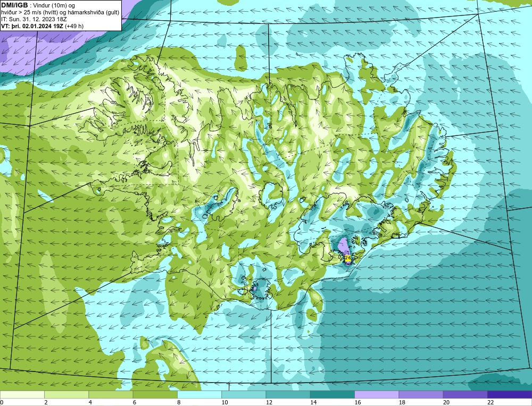
Task: Click the violet 20–22 m/s legend swatch
Action: (465, 394)
